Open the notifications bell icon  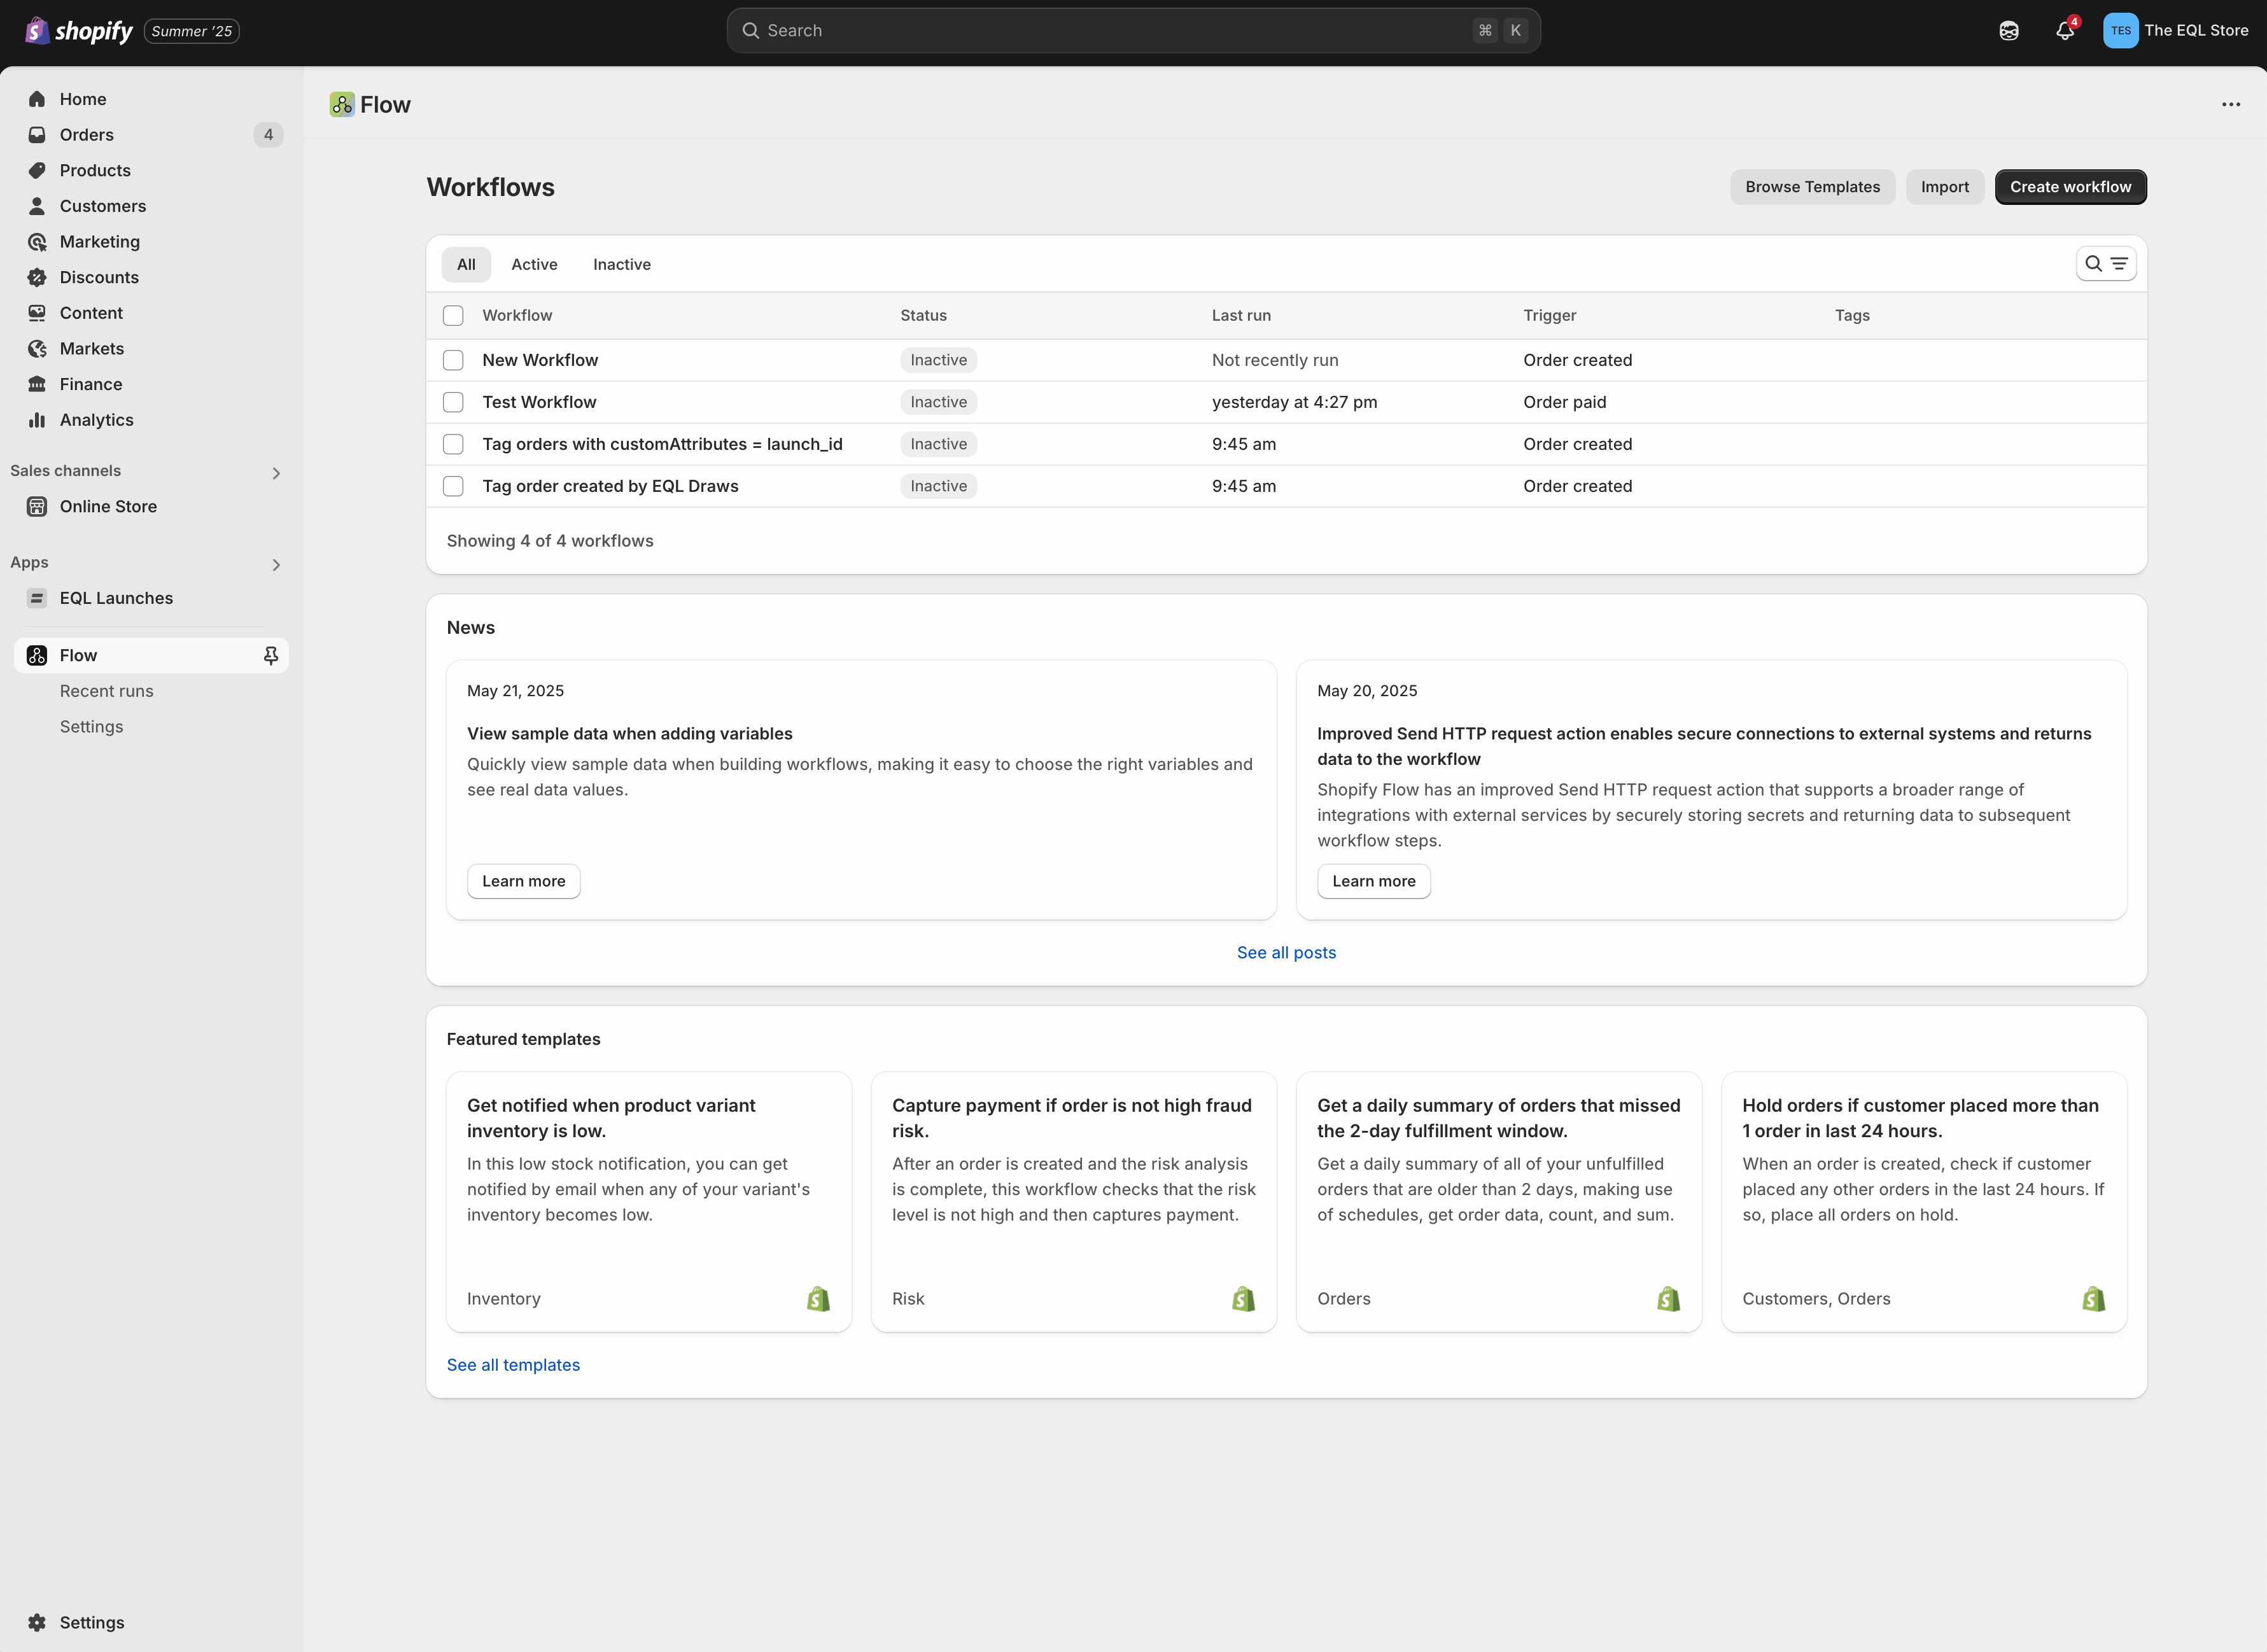click(x=2065, y=31)
